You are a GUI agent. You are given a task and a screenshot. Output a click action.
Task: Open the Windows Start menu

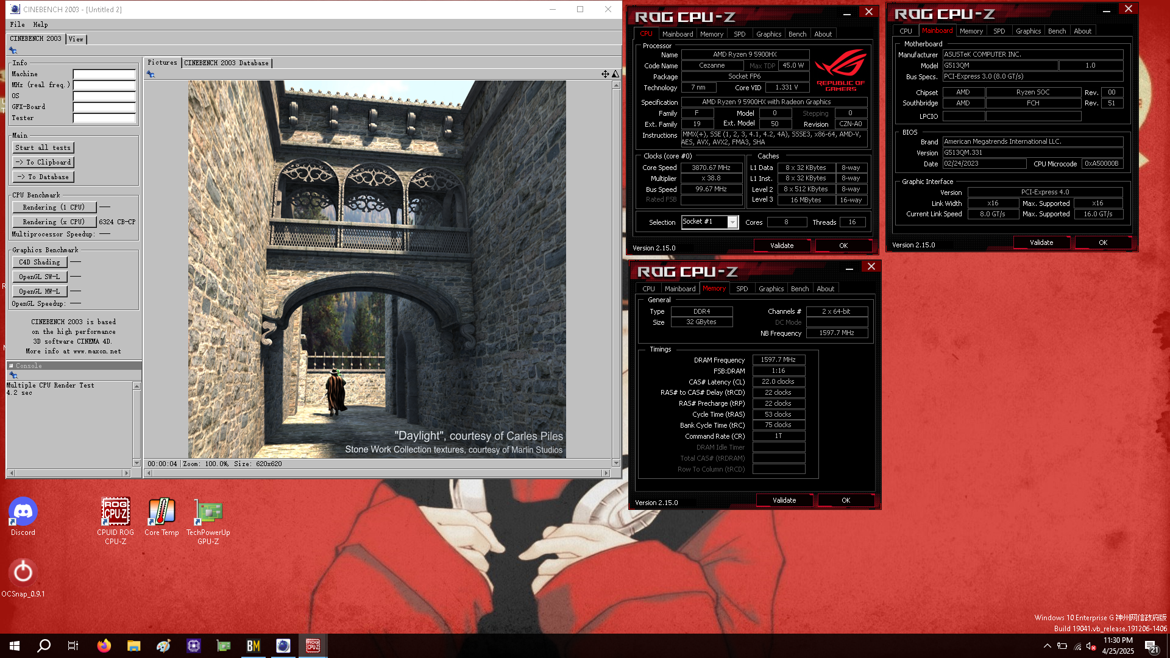pos(15,646)
